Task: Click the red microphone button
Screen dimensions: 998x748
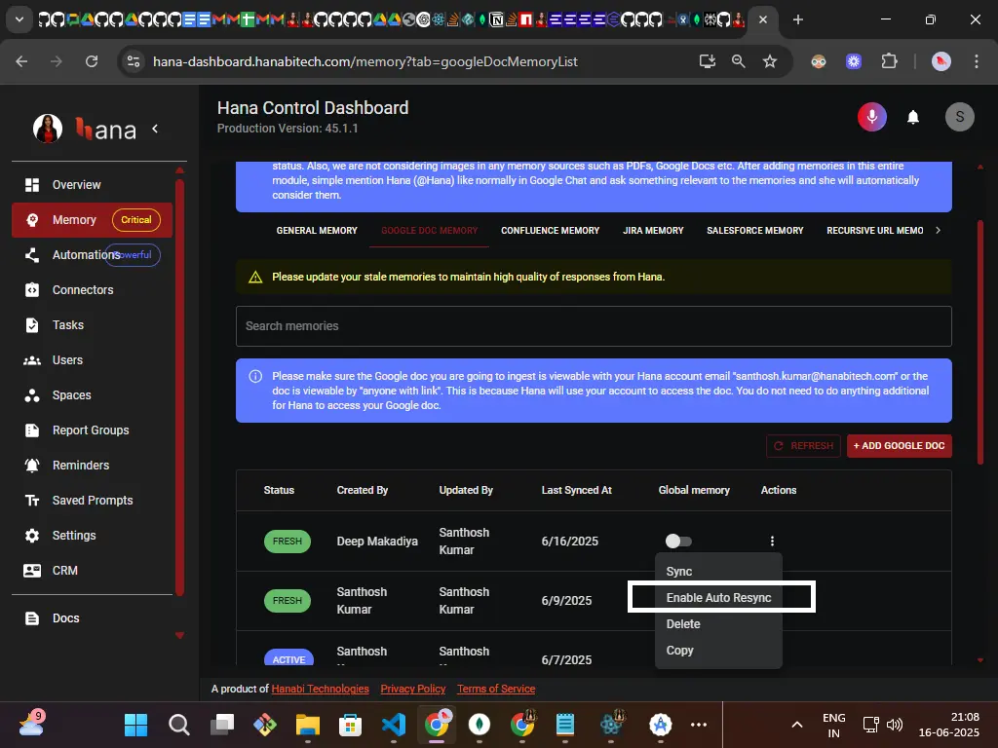Action: (x=872, y=117)
